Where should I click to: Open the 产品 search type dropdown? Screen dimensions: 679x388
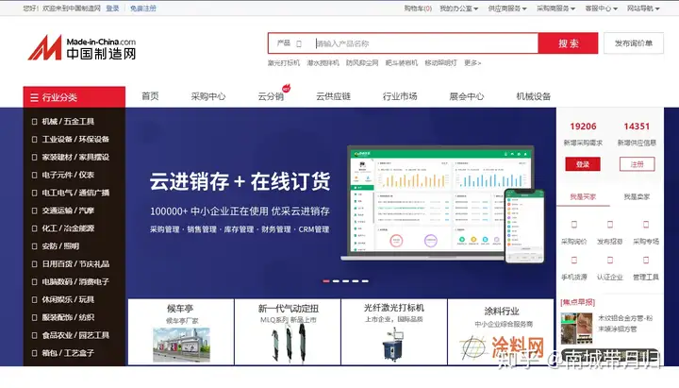[290, 43]
